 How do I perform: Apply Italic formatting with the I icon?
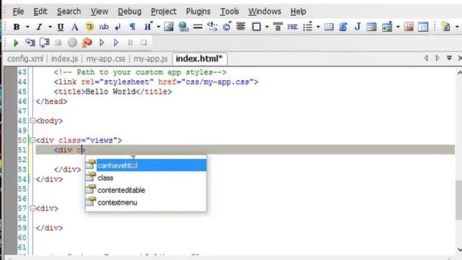[x=39, y=27]
